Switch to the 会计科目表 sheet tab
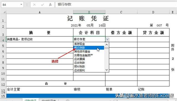Image resolution: width=177 pixels, height=101 pixels. 49,100
